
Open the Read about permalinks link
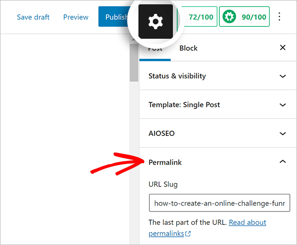point(247,223)
